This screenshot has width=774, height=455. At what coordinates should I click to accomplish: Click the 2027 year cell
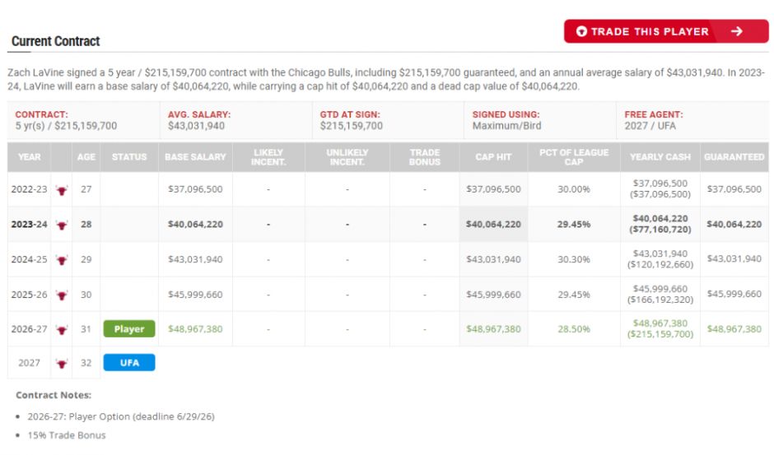point(29,363)
